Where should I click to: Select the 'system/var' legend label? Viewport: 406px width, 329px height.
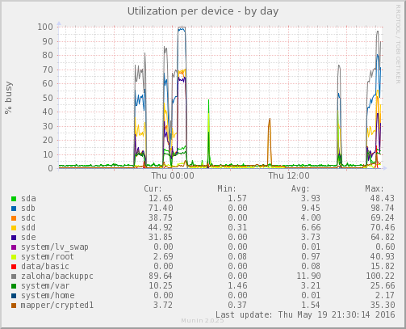click(x=45, y=286)
